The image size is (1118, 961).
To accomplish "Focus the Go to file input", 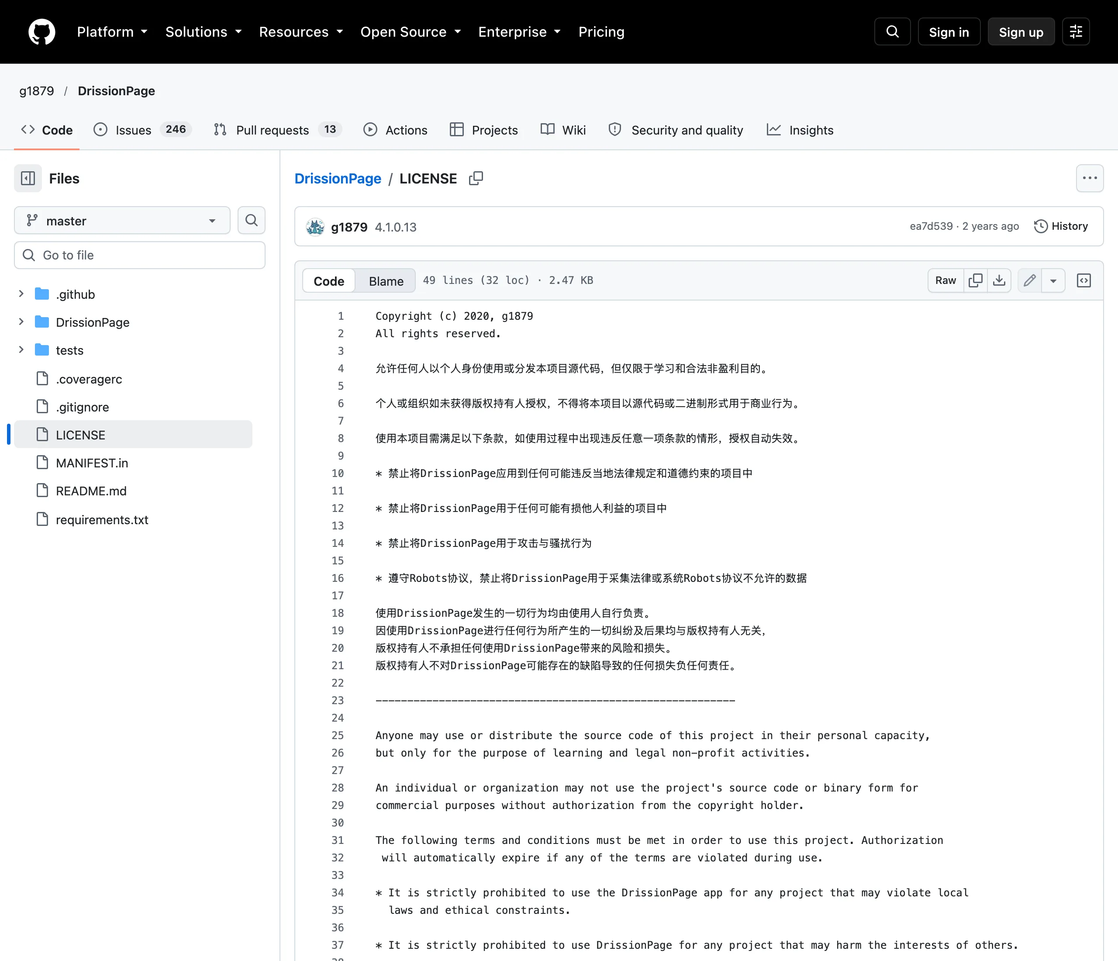I will (x=140, y=255).
